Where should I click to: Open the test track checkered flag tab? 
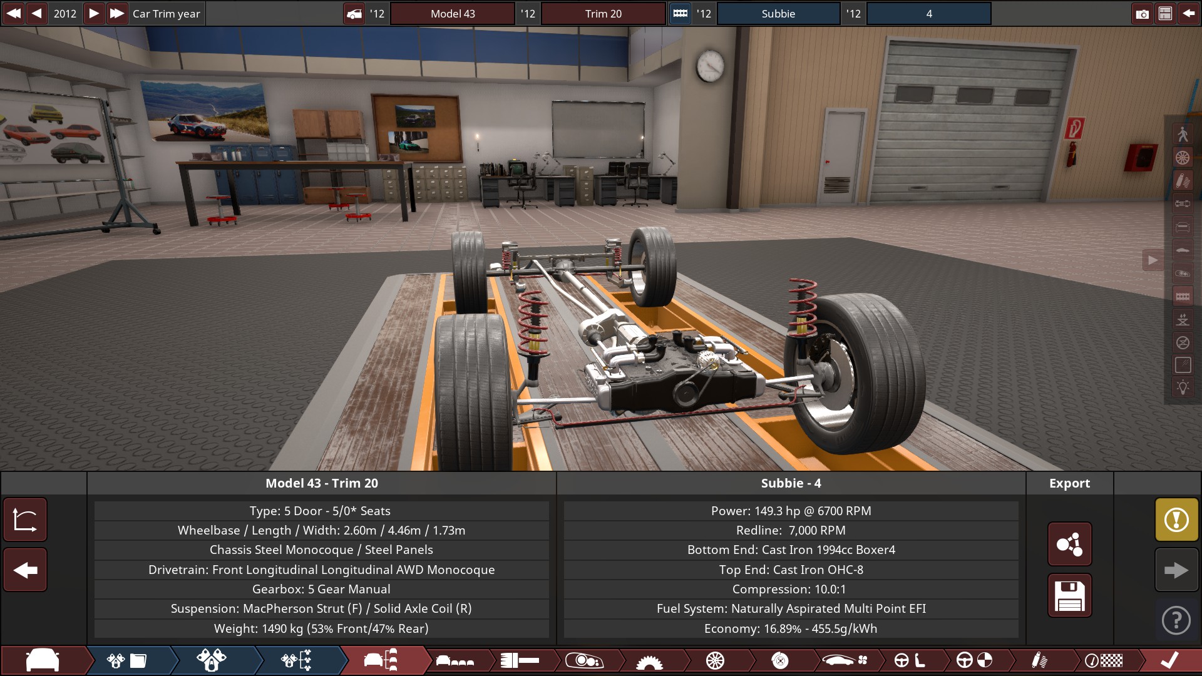click(1104, 660)
